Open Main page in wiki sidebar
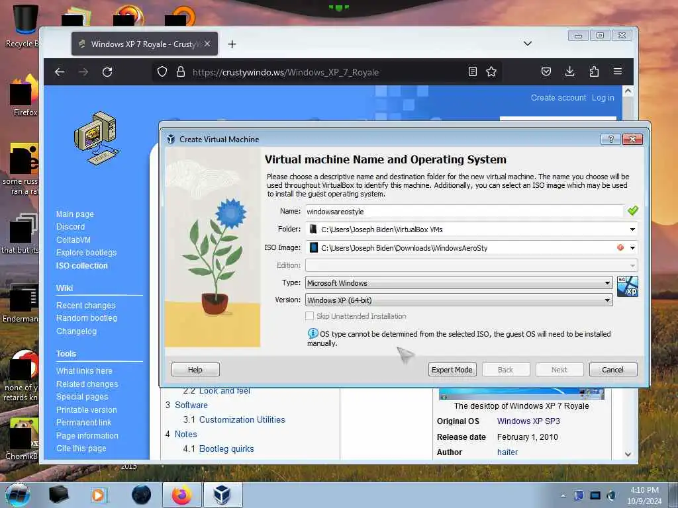Screen dimensions: 678x508 pos(75,214)
